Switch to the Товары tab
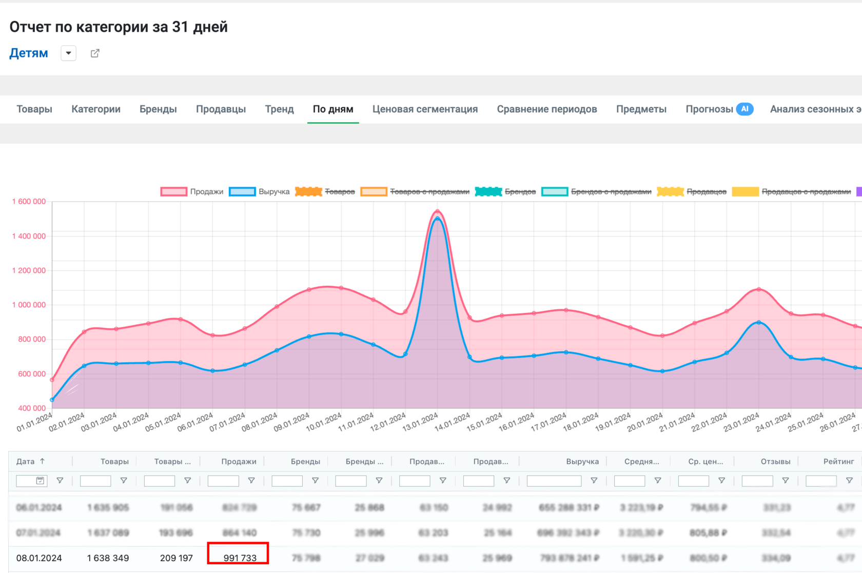The width and height of the screenshot is (862, 573). click(34, 109)
